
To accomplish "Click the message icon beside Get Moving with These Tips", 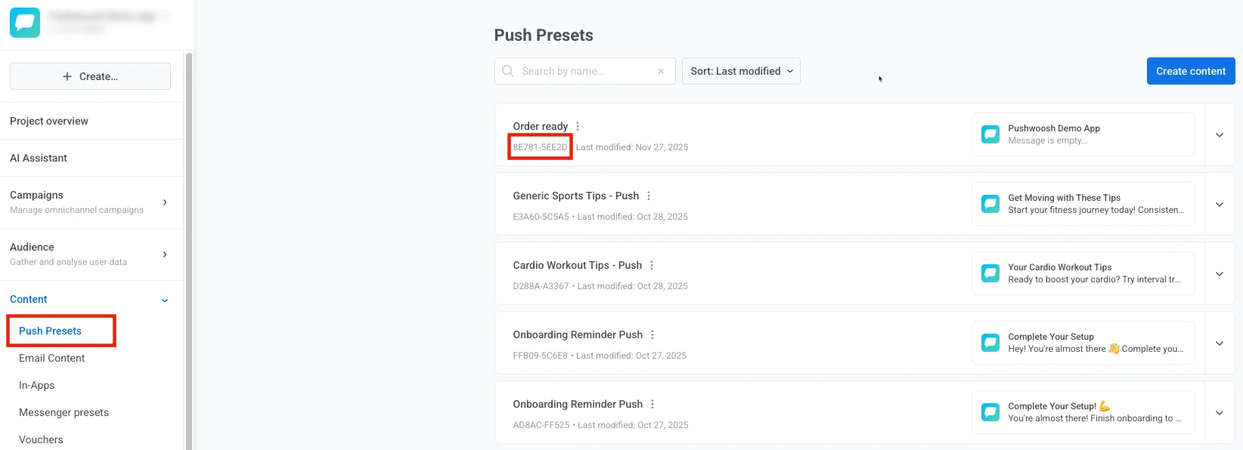I will (990, 204).
